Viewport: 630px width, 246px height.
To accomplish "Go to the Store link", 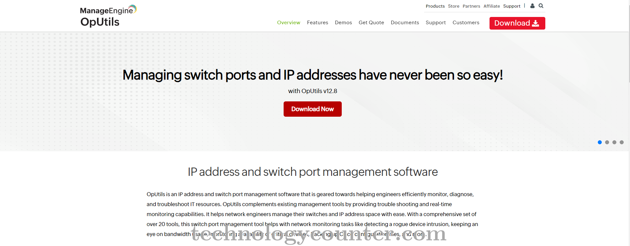I will click(x=454, y=6).
